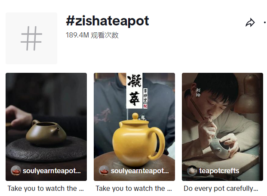Play the olive green teapot video
The image size is (267, 196).
click(x=46, y=127)
